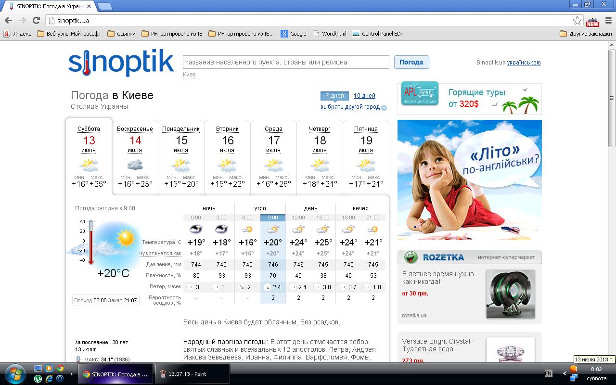
Task: Switch to the 10 дней forecast
Action: point(364,96)
